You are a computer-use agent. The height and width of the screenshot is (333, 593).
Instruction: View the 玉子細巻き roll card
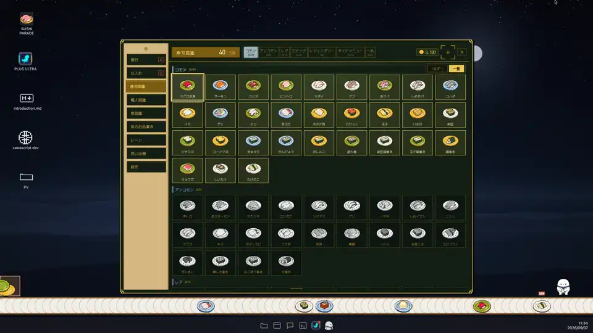click(x=418, y=142)
